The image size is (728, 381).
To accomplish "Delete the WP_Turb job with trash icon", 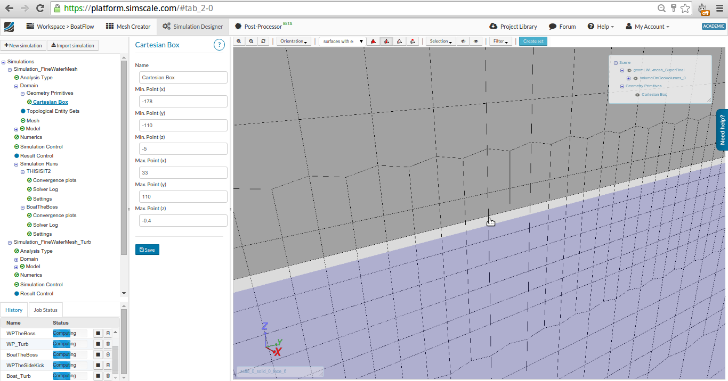I will [x=108, y=344].
